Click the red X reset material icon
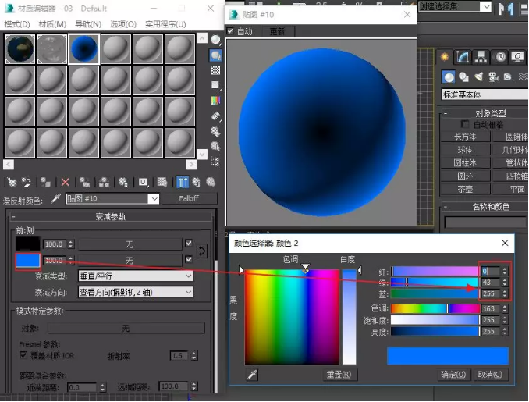This screenshot has width=529, height=402. pyautogui.click(x=65, y=183)
